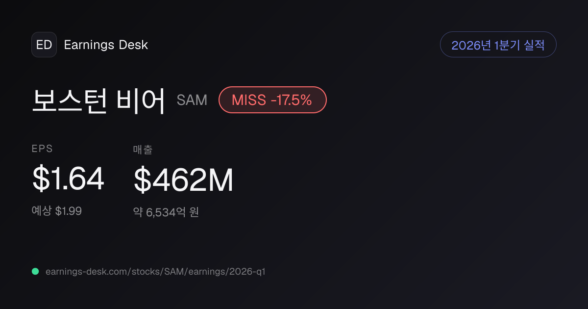Select the 2026년 1분기 실적 badge

(x=498, y=45)
